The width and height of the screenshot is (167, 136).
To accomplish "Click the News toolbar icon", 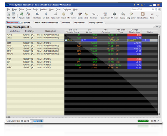I will (x=152, y=15).
